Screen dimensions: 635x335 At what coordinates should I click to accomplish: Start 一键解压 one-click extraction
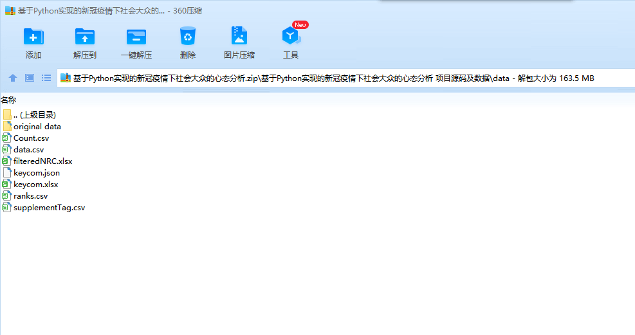136,37
